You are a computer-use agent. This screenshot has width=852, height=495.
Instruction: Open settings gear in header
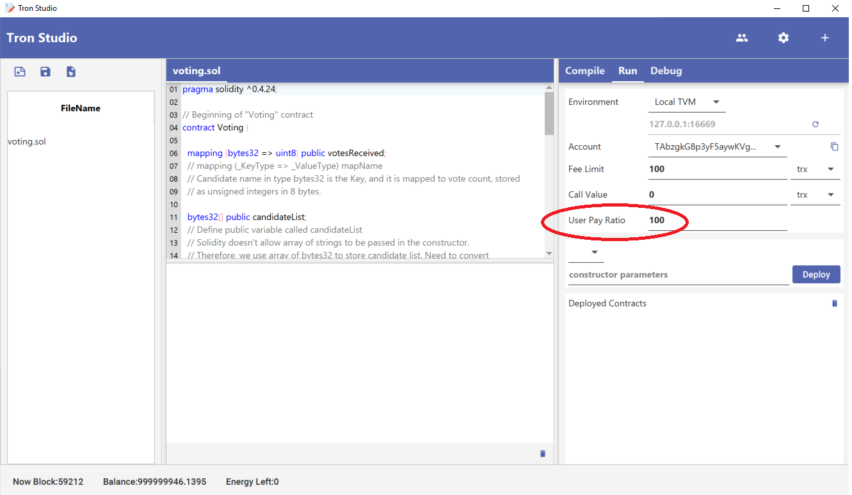point(784,38)
